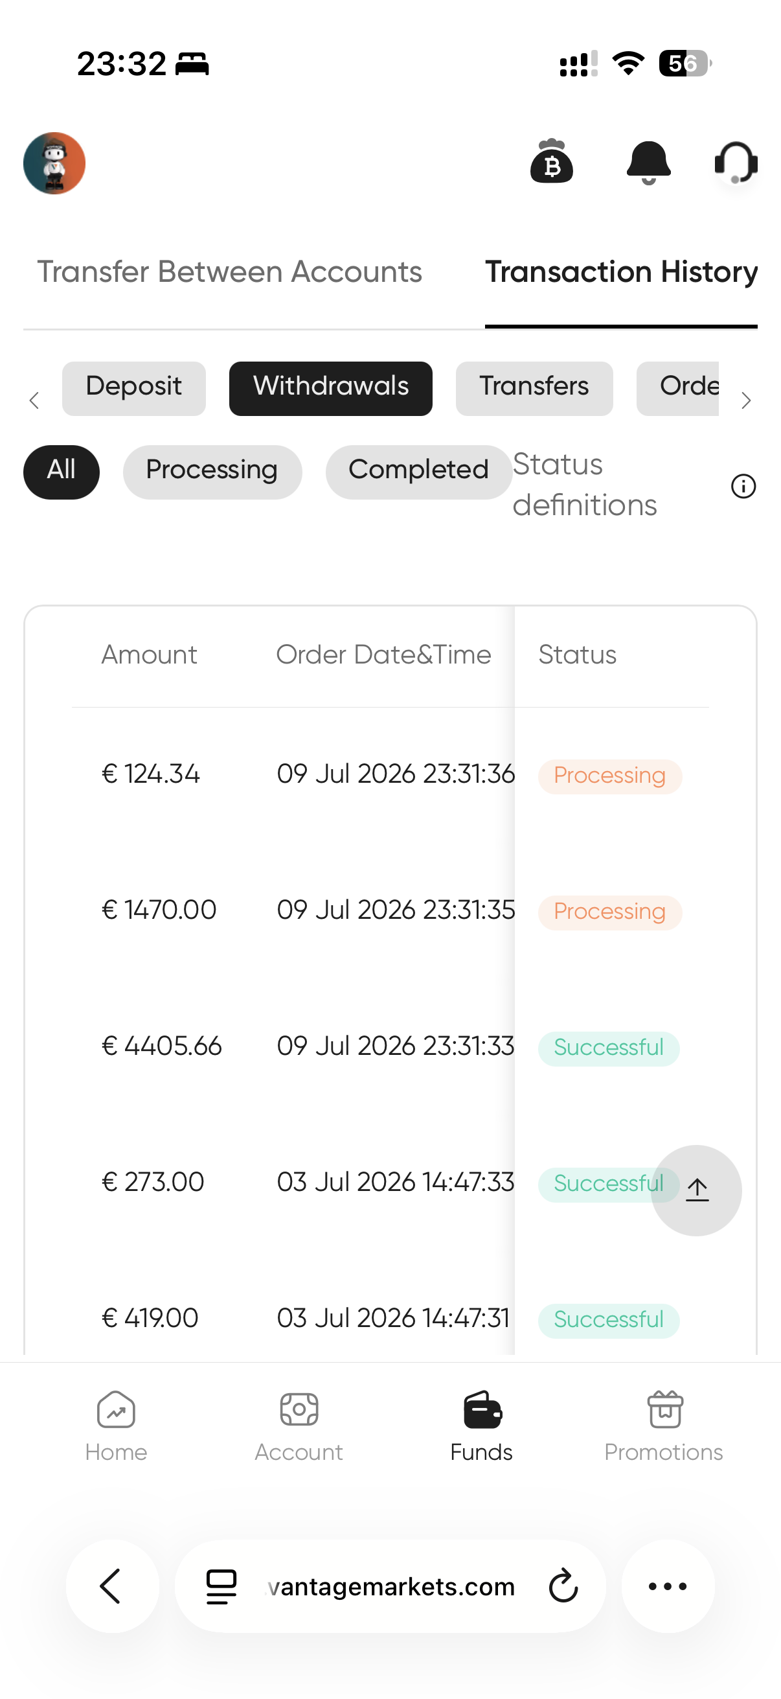781x1699 pixels.
Task: Open the Bitcoin money bag icon
Action: click(552, 161)
